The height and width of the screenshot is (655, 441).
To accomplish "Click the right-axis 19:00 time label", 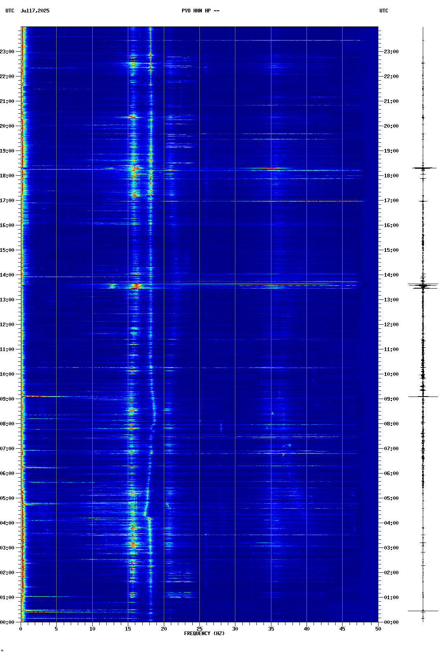I will point(391,151).
